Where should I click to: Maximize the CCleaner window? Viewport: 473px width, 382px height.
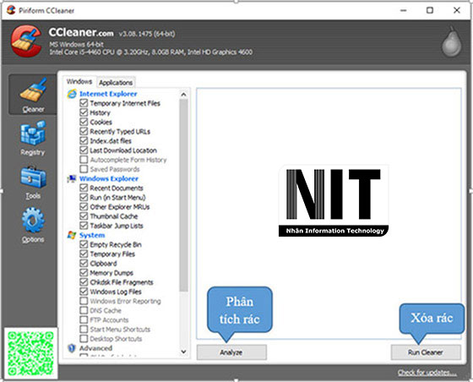tap(430, 10)
